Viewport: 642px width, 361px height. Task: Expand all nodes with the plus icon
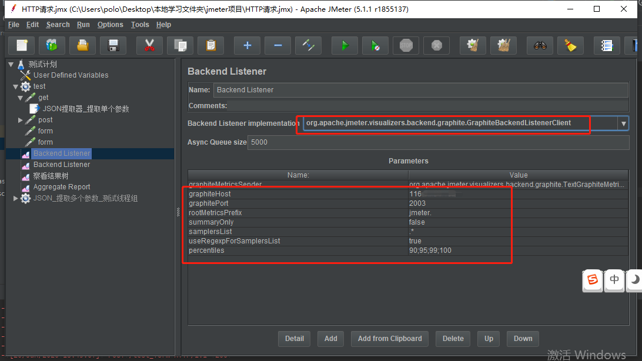click(247, 45)
